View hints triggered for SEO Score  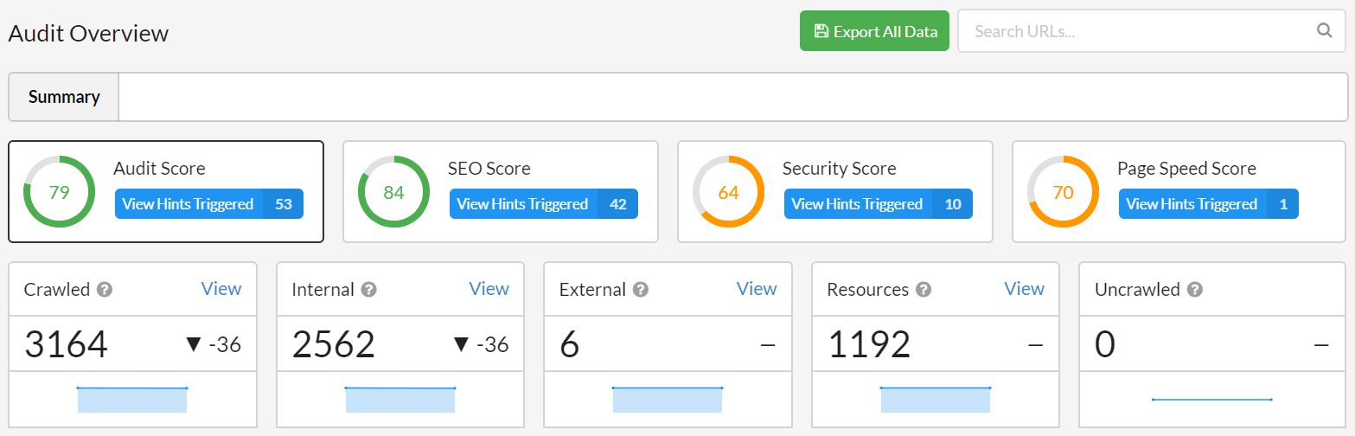543,204
